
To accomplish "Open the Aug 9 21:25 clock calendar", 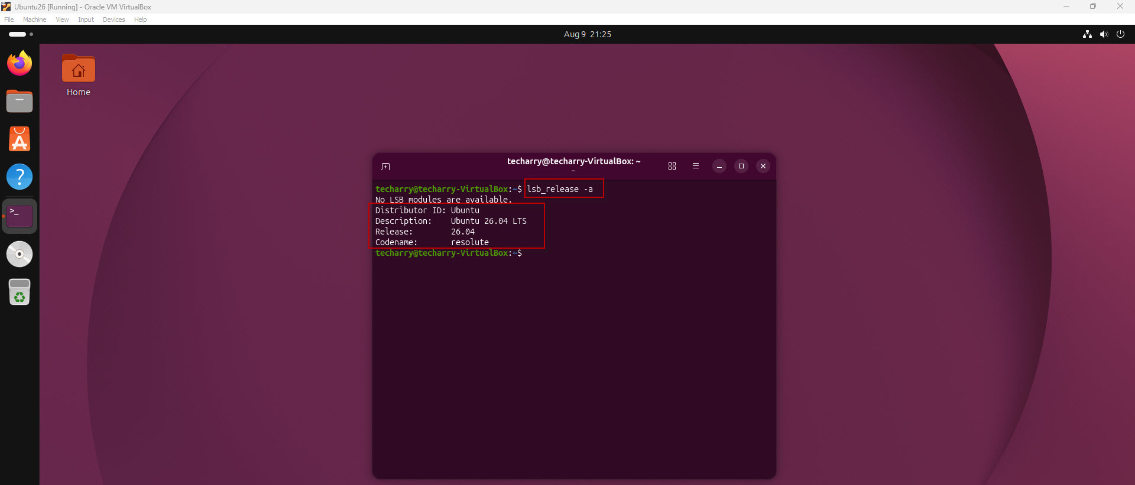I will [588, 34].
